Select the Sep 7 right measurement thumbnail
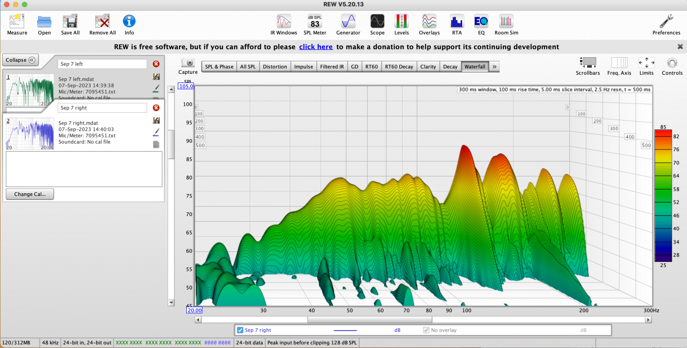 [29, 133]
